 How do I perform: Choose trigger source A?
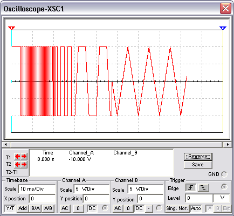coord(210,208)
